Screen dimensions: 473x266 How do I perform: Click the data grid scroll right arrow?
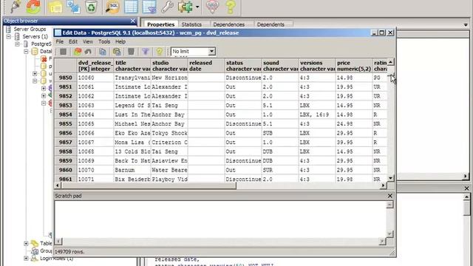coord(383,185)
